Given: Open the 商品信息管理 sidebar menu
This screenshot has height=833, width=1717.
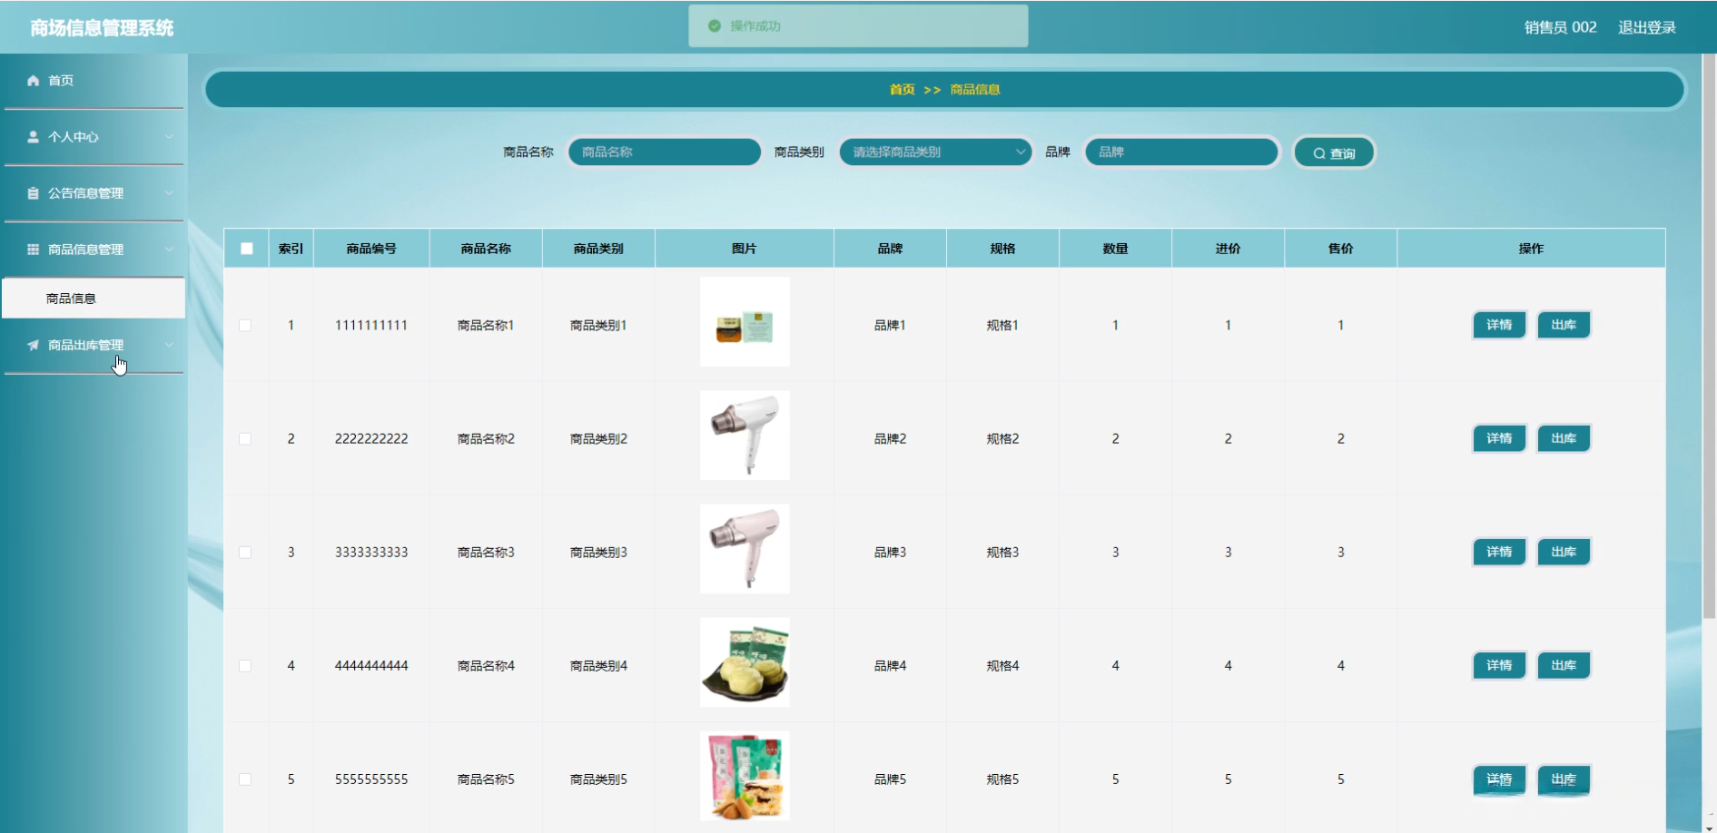Looking at the screenshot, I should pos(94,250).
